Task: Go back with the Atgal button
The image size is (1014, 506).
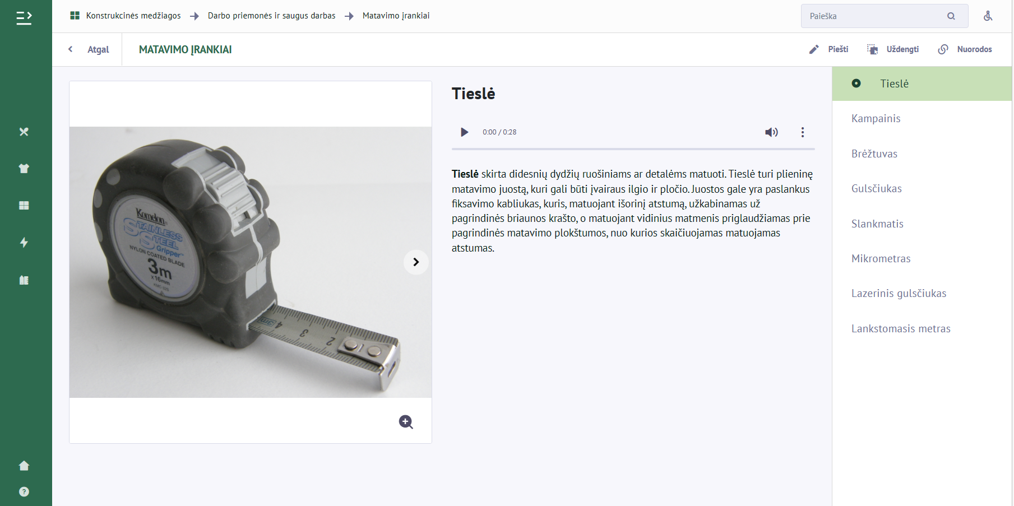Action: click(89, 49)
